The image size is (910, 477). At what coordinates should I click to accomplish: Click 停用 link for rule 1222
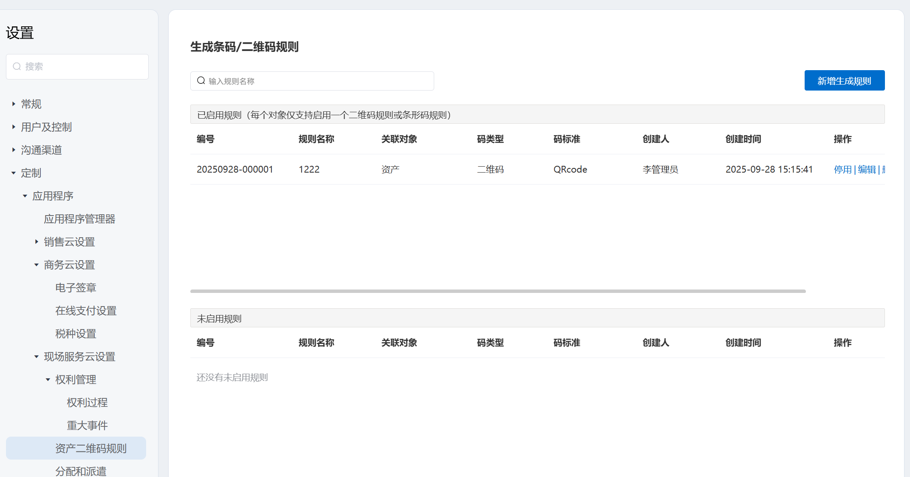[842, 170]
